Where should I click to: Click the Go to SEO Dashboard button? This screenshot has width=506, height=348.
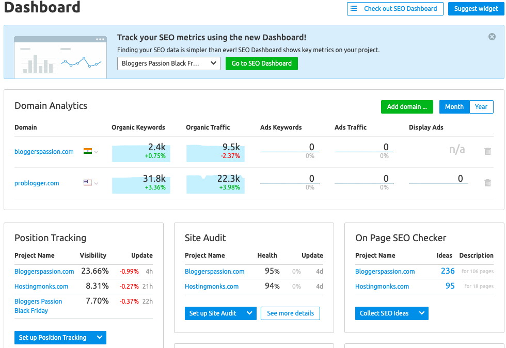tap(262, 64)
